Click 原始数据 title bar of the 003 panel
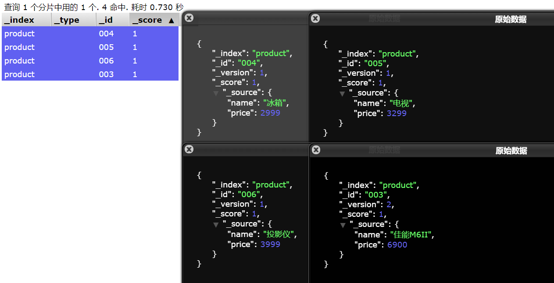This screenshot has height=283, width=554. point(511,151)
